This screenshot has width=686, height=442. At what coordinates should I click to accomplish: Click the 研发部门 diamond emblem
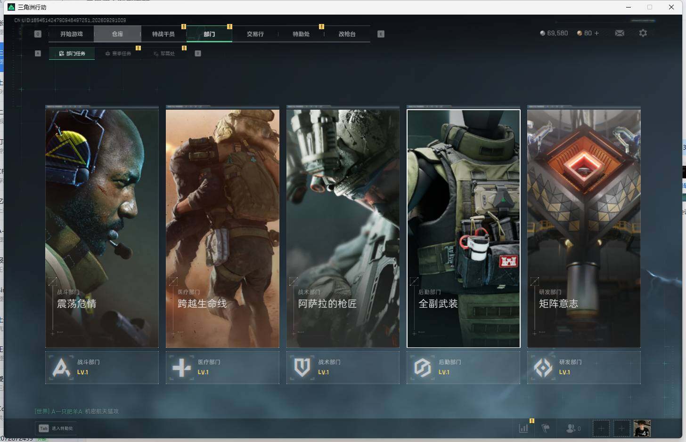click(x=543, y=368)
